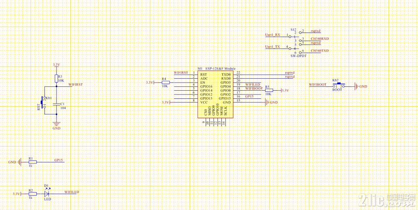Click the GPIO4 pin name
Image resolution: width=418 pixels, height=210 pixels.
(226, 87)
